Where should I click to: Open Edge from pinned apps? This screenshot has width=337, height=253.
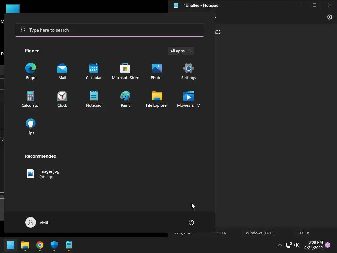coord(31,71)
